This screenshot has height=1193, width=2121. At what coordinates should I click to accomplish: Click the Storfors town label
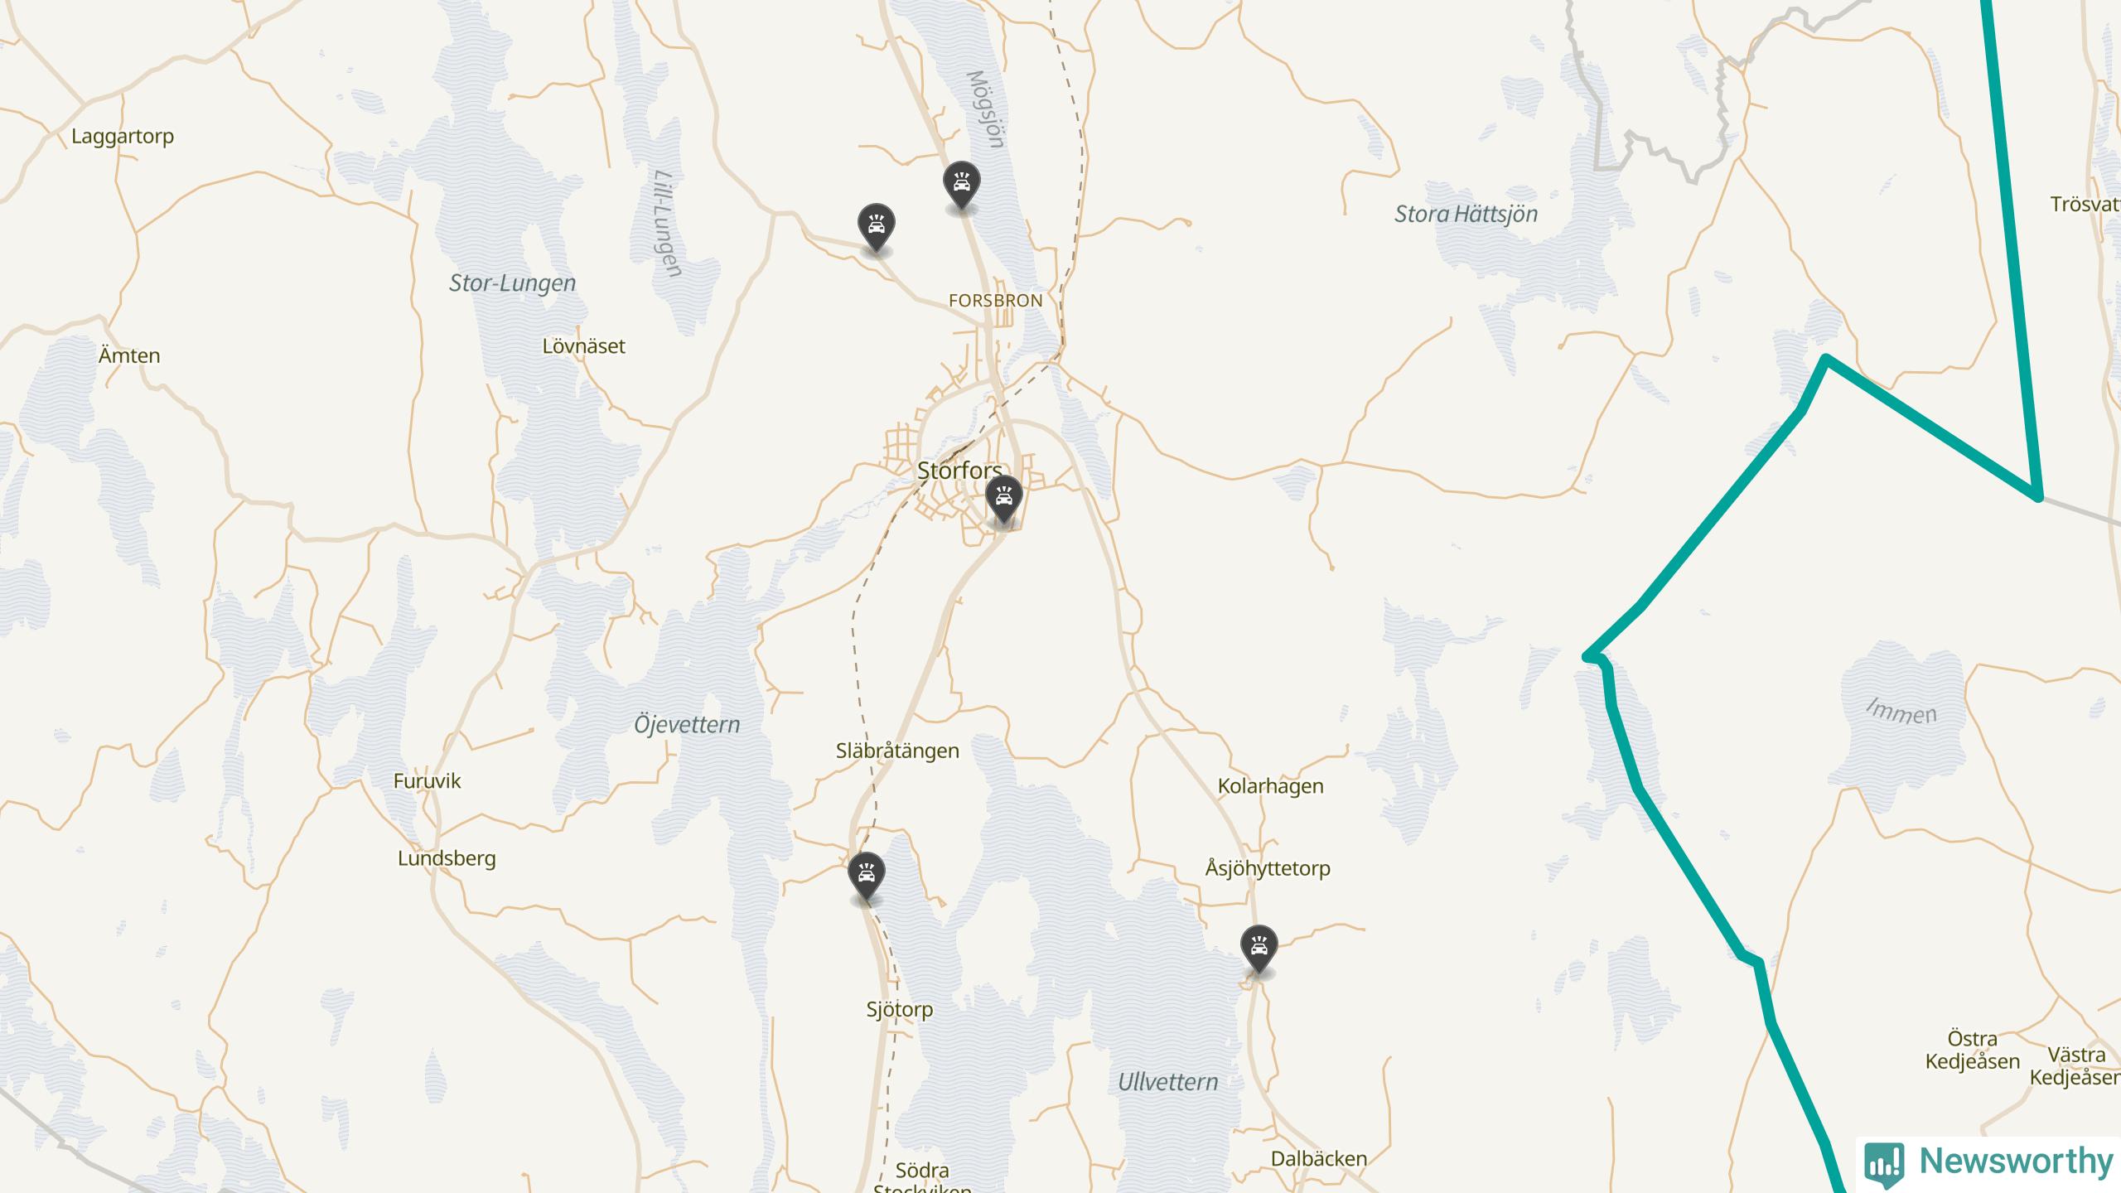[959, 471]
